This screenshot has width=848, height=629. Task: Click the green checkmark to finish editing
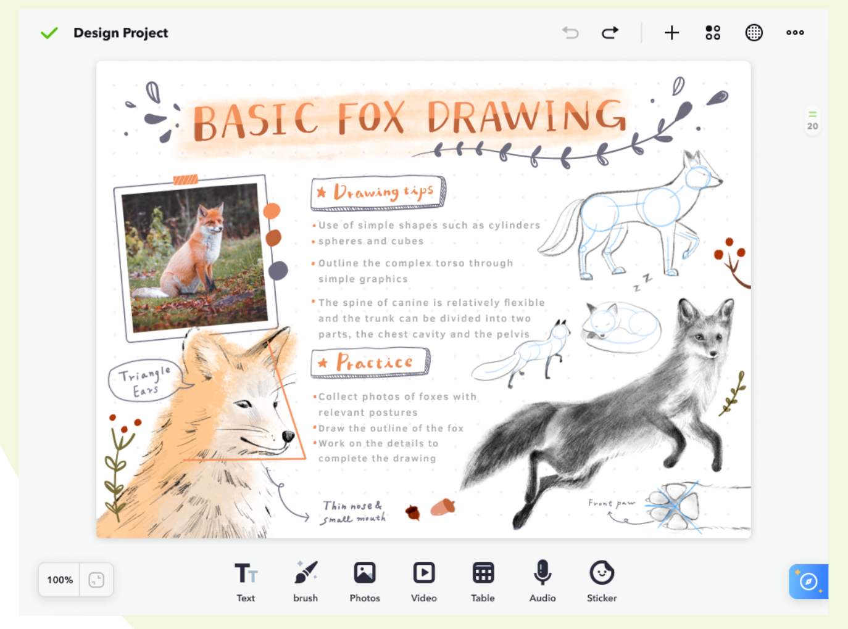tap(49, 33)
